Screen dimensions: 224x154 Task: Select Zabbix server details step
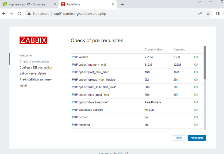click(x=33, y=73)
